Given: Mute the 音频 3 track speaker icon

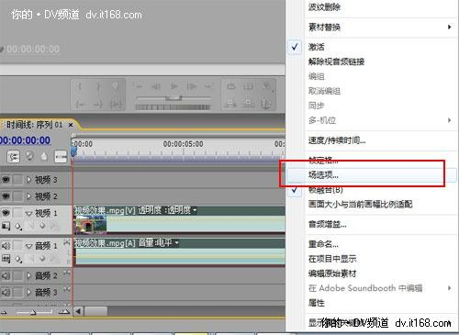Looking at the screenshot, I should click(6, 293).
